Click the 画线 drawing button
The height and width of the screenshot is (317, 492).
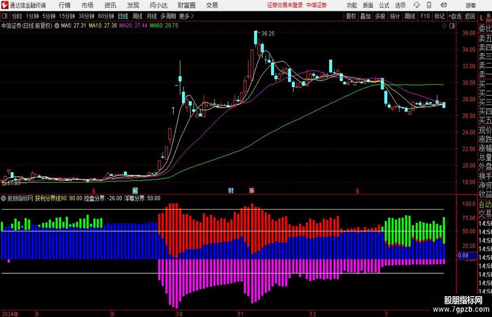coord(410,16)
